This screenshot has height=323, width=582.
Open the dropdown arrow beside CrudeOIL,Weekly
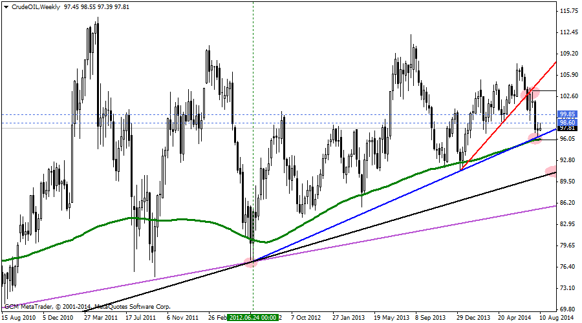(6, 5)
